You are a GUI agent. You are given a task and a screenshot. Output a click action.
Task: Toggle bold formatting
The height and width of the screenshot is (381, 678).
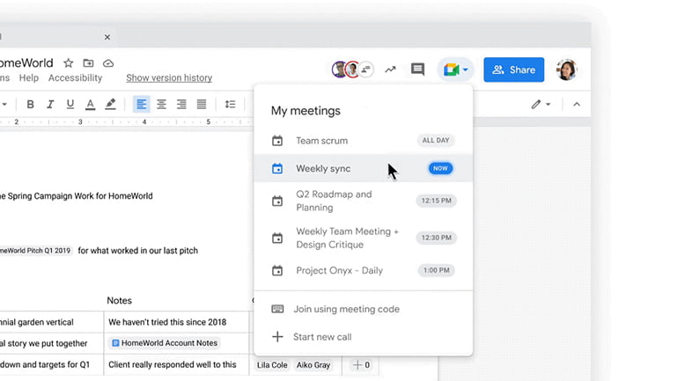pyautogui.click(x=30, y=104)
